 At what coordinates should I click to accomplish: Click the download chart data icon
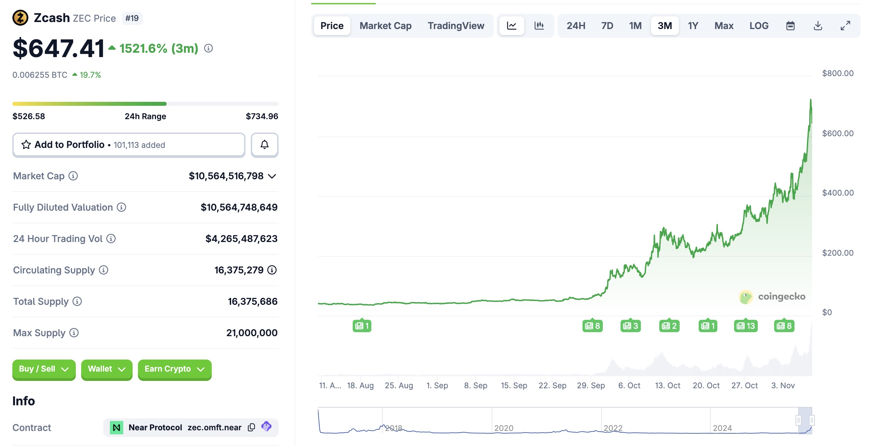[x=818, y=26]
